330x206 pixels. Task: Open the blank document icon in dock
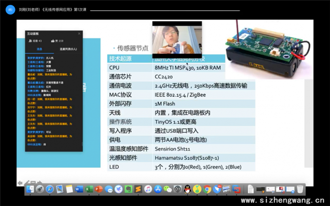(x=251, y=189)
